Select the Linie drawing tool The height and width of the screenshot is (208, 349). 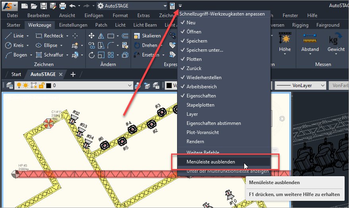point(15,36)
